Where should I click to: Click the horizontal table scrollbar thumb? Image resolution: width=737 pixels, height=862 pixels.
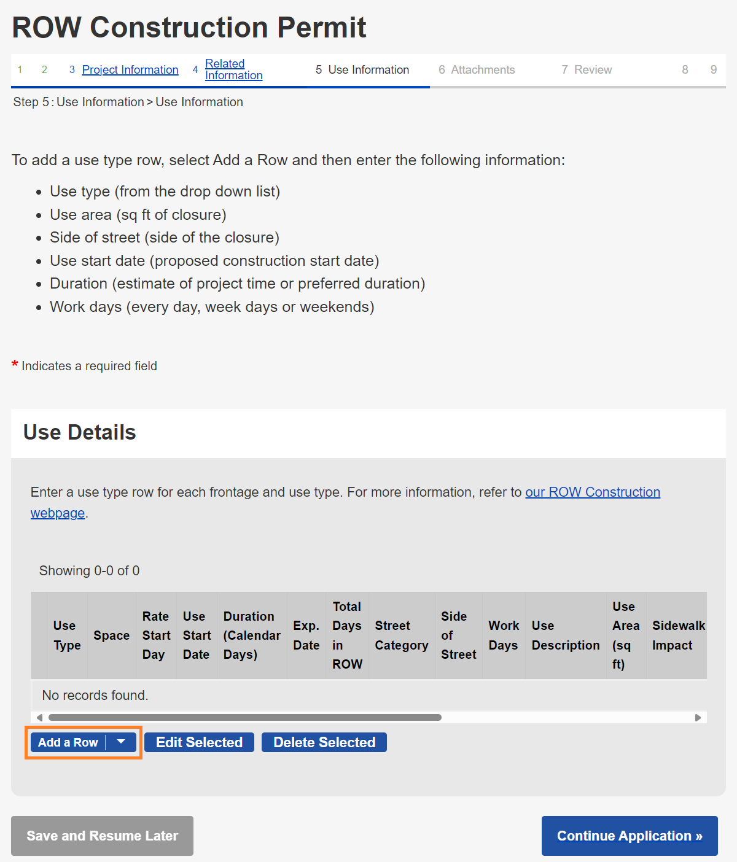tap(244, 718)
